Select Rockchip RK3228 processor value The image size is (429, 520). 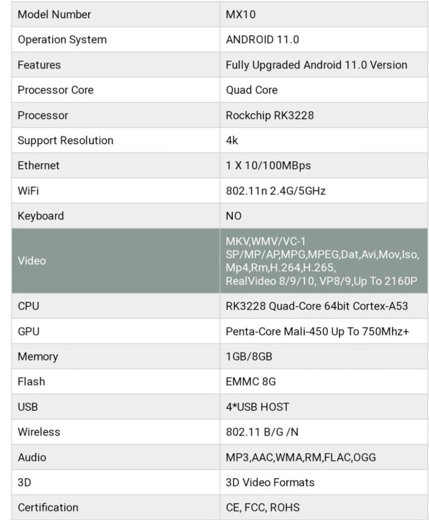[x=270, y=115]
